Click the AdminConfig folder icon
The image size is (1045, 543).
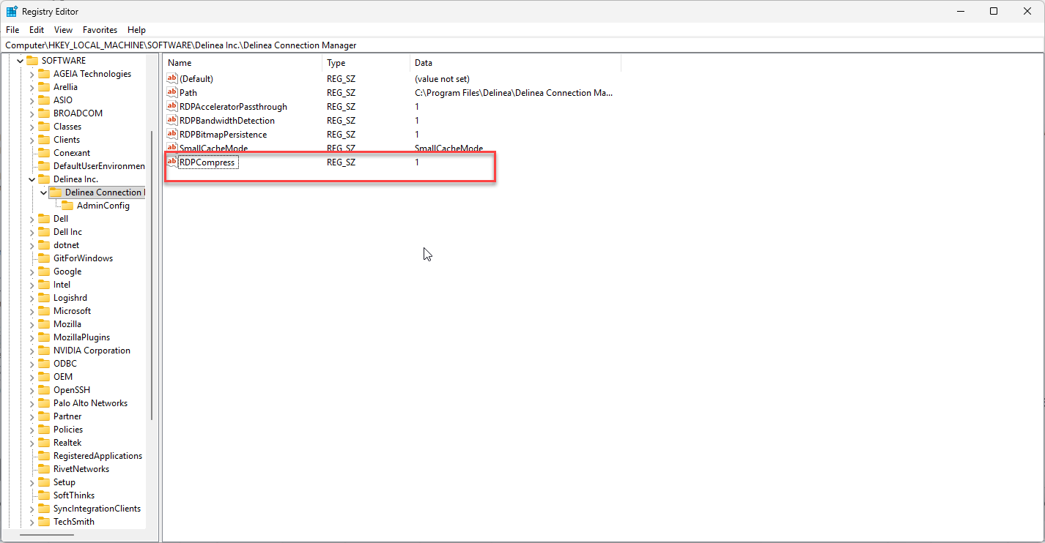[67, 206]
